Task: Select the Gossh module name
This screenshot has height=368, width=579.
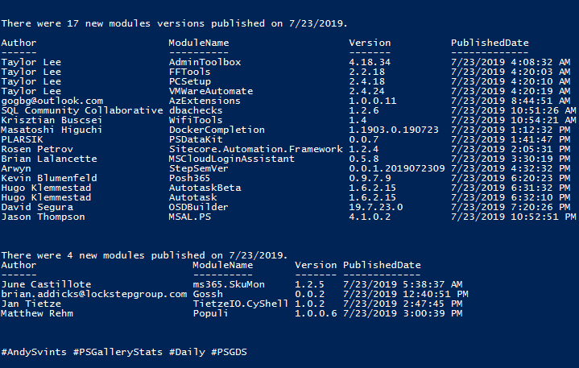Action: pyautogui.click(x=208, y=294)
